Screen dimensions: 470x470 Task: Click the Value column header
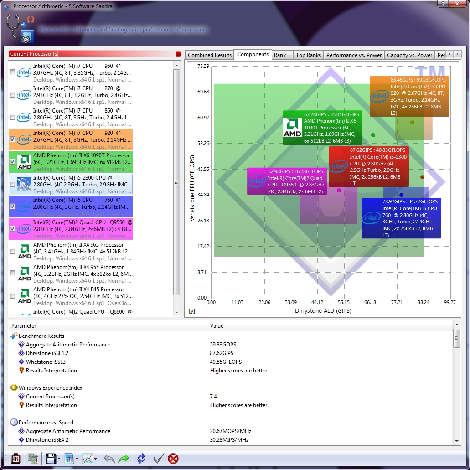pyautogui.click(x=330, y=326)
